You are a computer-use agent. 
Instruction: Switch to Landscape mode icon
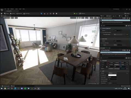pyautogui.click(x=44, y=14)
